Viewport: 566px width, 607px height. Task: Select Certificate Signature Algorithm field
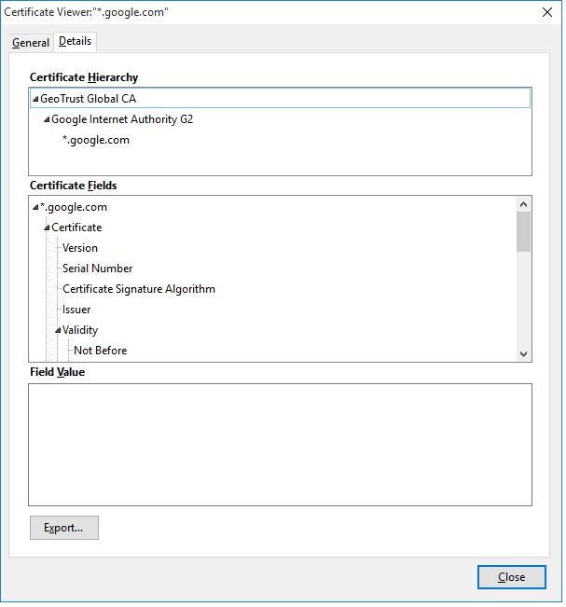click(x=139, y=289)
